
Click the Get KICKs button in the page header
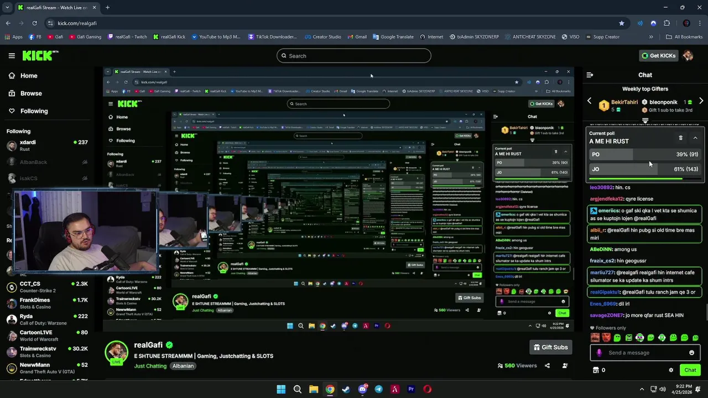pyautogui.click(x=658, y=56)
